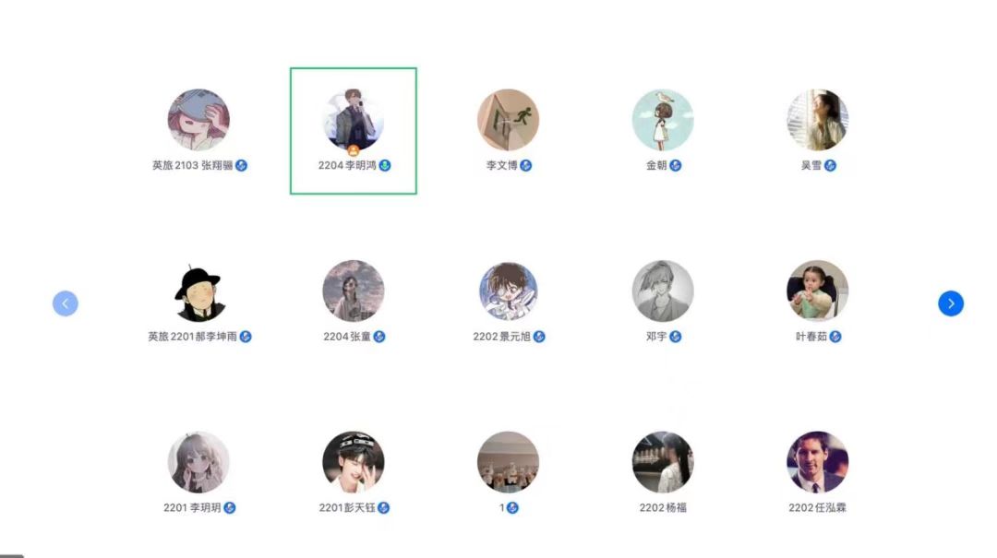
Task: Click muted mic icon next to 李文博
Action: (x=526, y=165)
